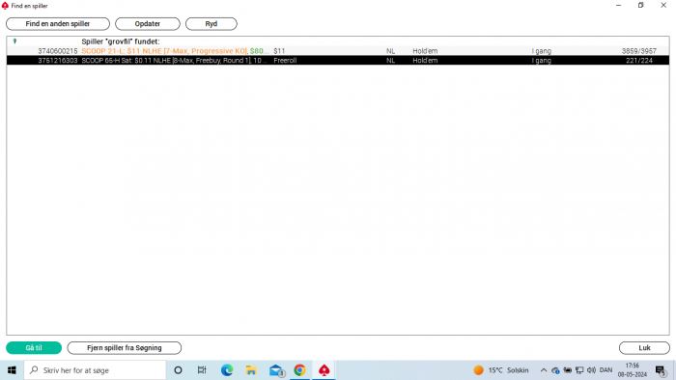The width and height of the screenshot is (676, 380).
Task: Select the SCOOP 21-L $11 NLHE tournament row
Action: click(x=338, y=51)
